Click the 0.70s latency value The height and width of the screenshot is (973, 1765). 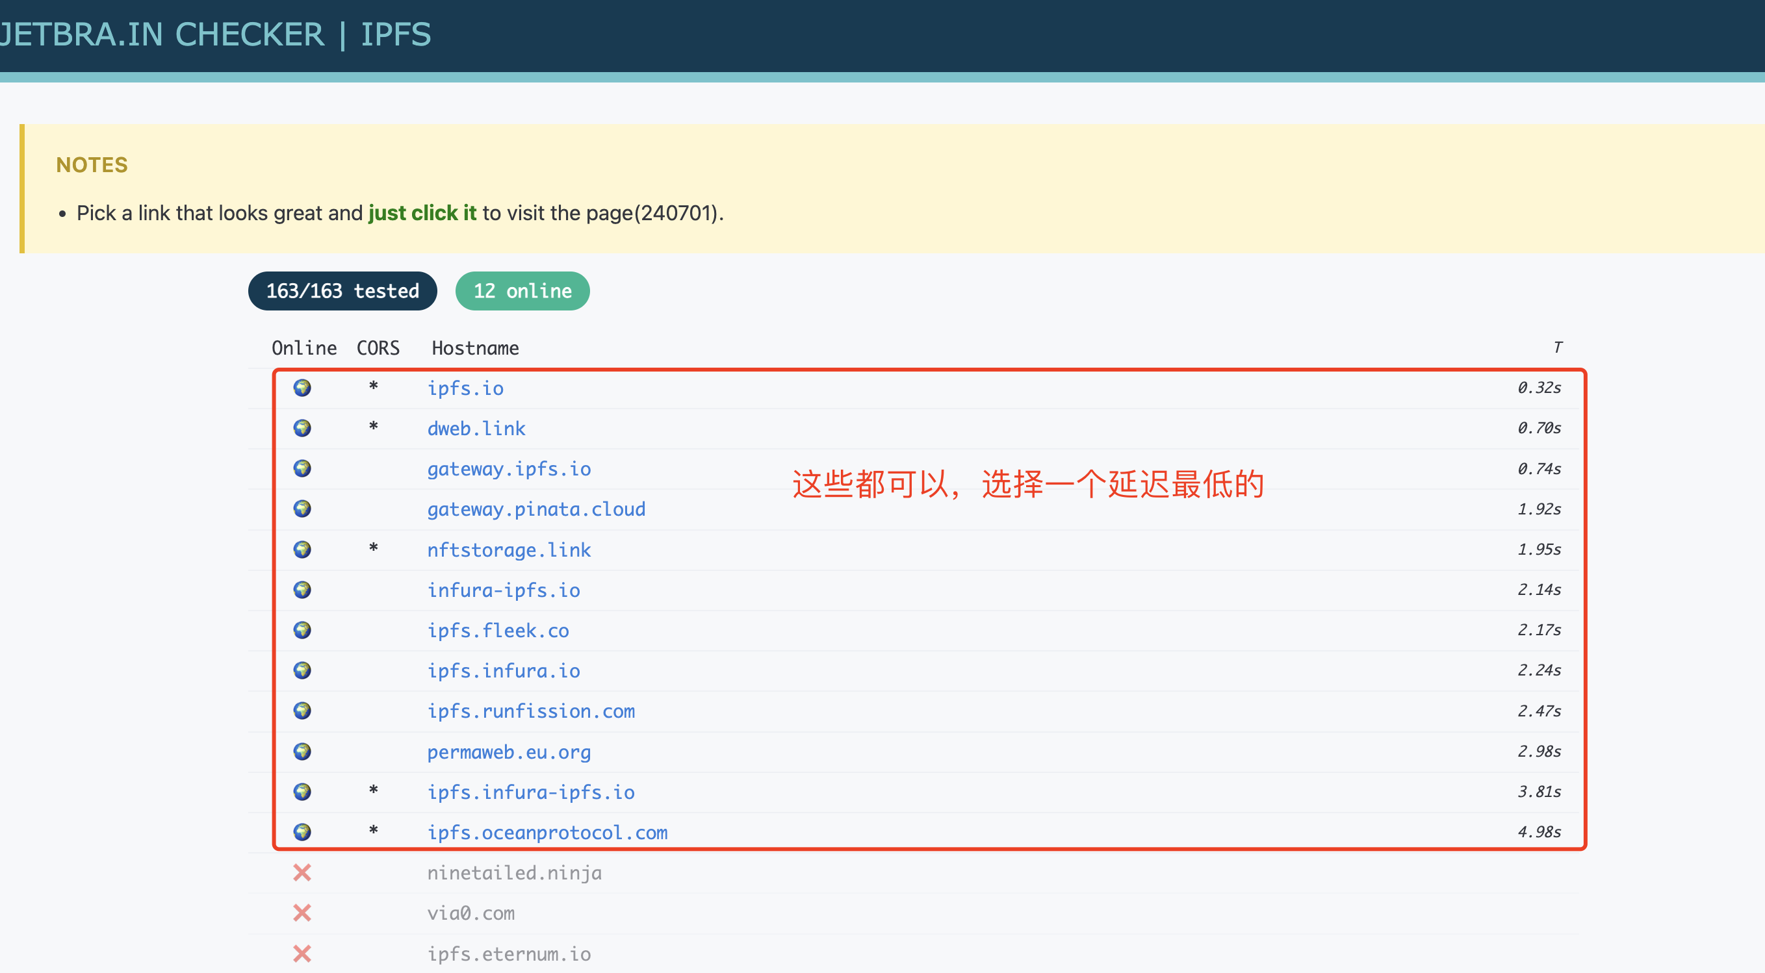[x=1539, y=428]
